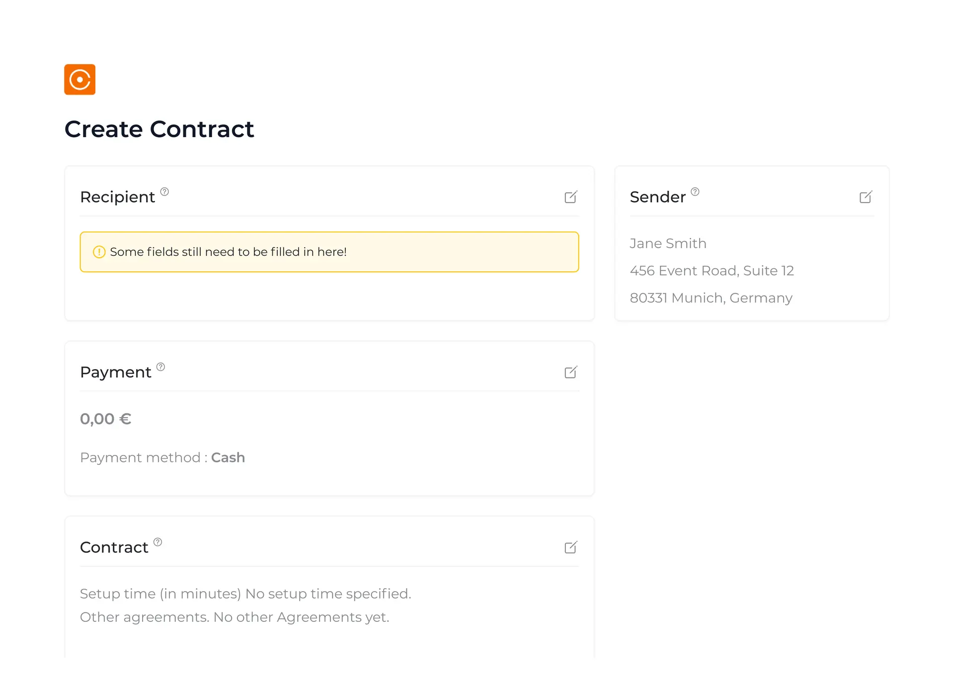Click the Create Contract page title
This screenshot has width=954, height=682.
pos(159,129)
